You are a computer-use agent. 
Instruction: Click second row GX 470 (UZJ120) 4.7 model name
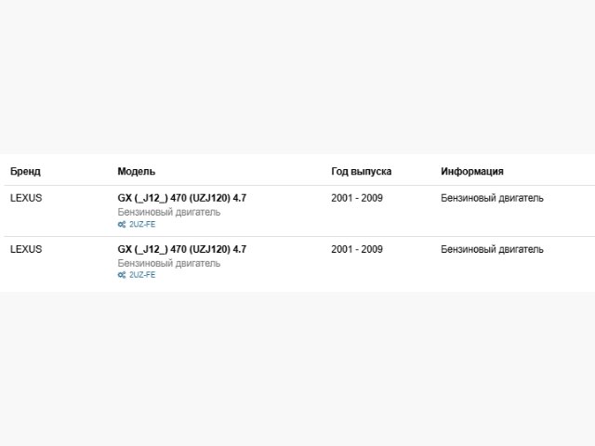tap(182, 249)
